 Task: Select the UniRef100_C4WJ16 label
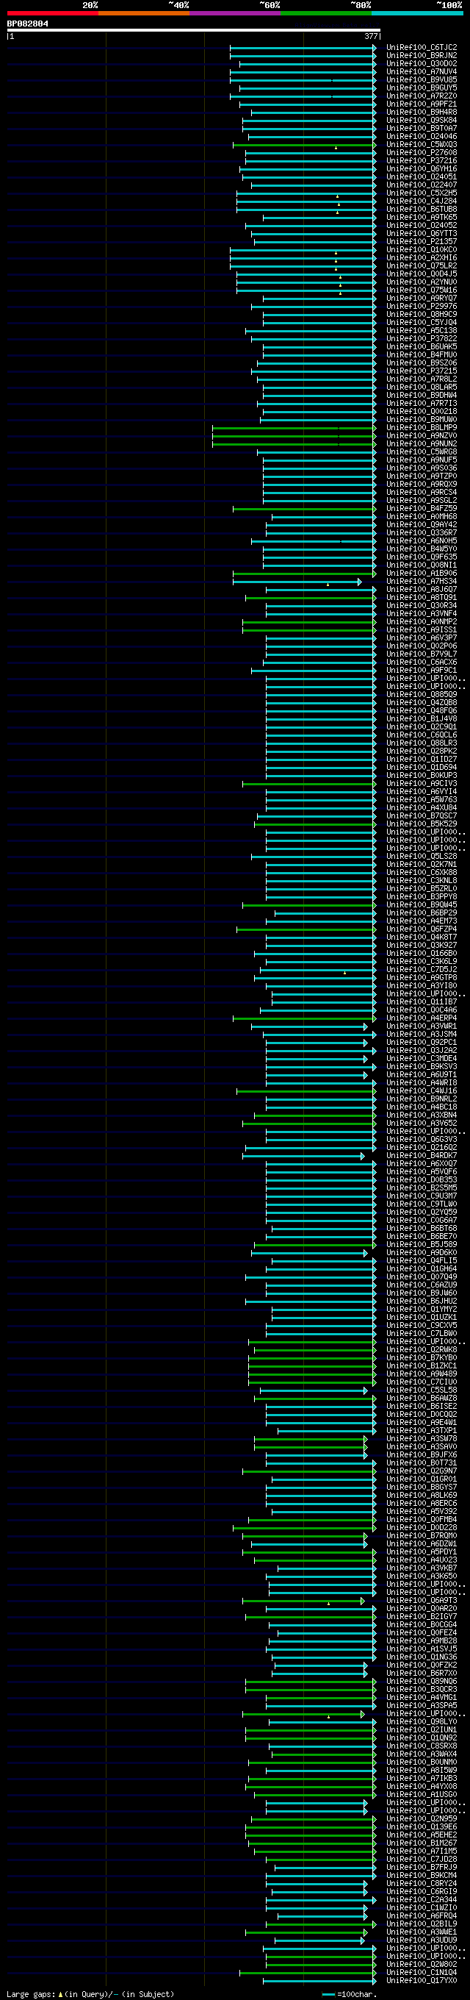click(422, 1091)
